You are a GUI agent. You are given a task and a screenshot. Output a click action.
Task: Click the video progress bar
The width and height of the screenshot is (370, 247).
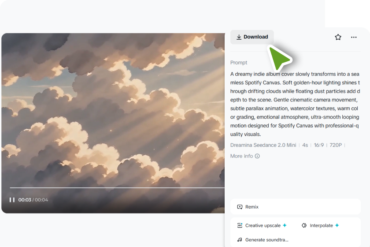(117, 187)
